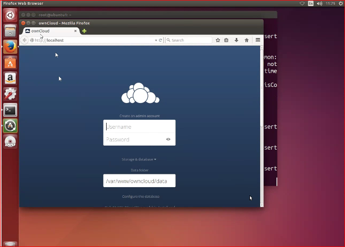This screenshot has width=345, height=247.
Task: Open the sound volume indicator
Action: click(320, 3)
